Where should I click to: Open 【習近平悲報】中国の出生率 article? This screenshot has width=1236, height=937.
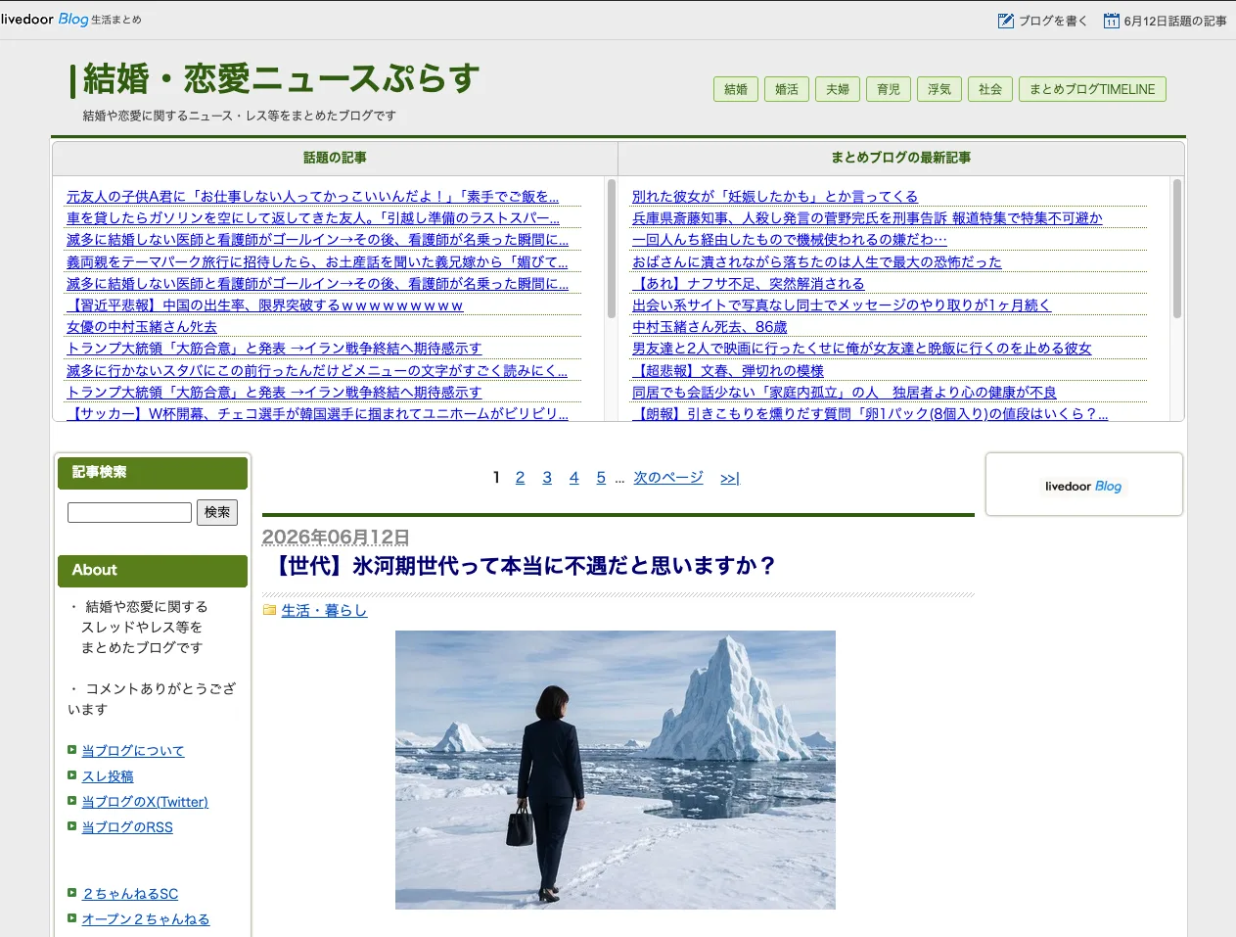pyautogui.click(x=264, y=305)
